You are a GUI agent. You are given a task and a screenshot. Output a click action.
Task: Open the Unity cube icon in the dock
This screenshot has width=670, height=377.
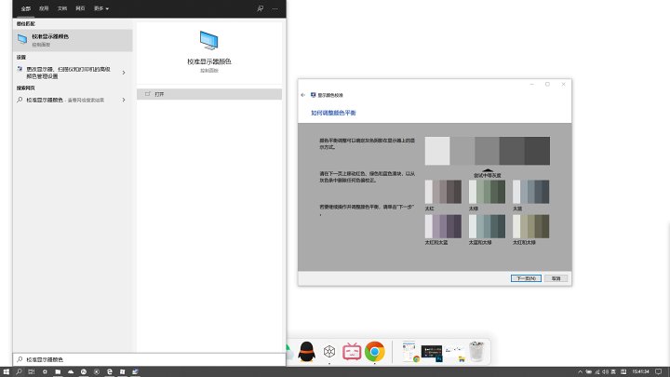pyautogui.click(x=328, y=351)
